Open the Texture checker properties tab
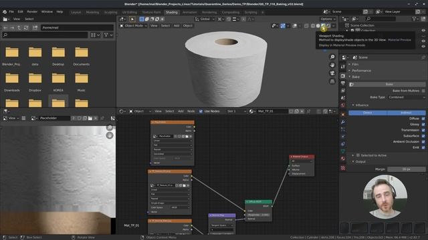The image size is (428, 240). (343, 169)
